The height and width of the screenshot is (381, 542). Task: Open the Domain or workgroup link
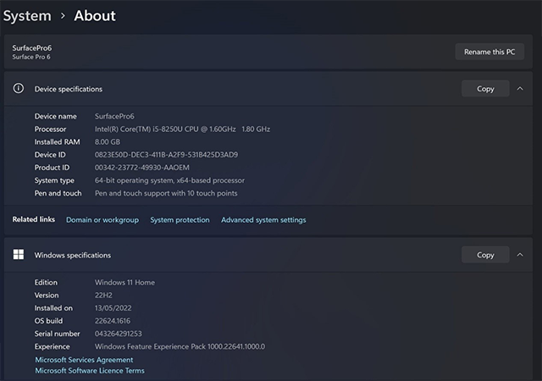[x=102, y=220]
